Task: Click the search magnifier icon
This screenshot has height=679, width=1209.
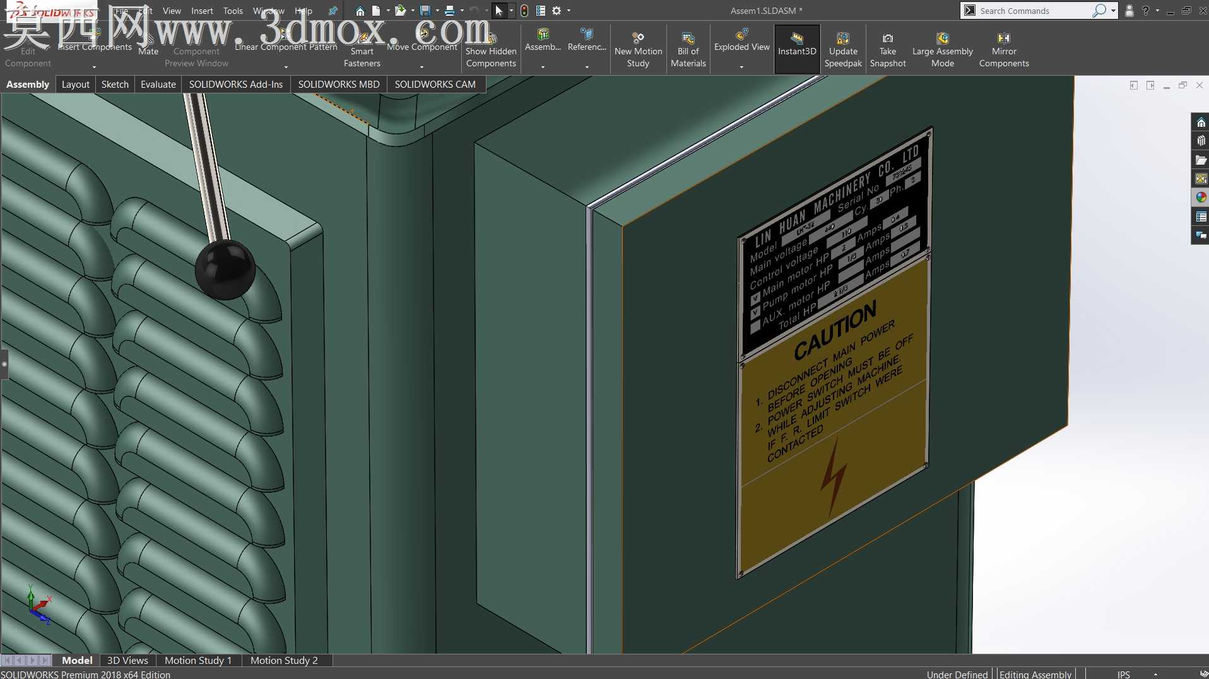Action: [x=1099, y=11]
